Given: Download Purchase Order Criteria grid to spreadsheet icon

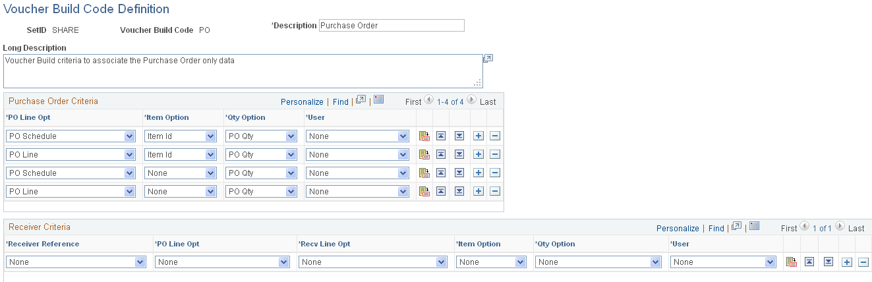Looking at the screenshot, I should pyautogui.click(x=378, y=100).
